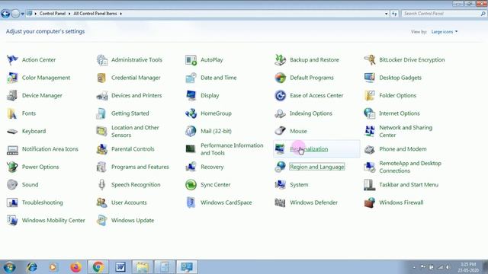Screen dimensions: 488x274
Task: Open the Folder Options icon
Action: 369,95
